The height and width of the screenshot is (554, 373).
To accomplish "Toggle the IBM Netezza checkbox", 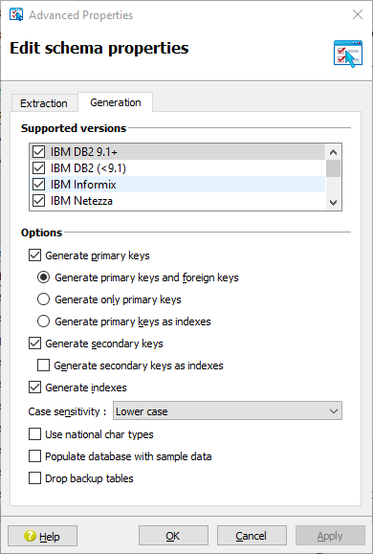I will pos(38,201).
